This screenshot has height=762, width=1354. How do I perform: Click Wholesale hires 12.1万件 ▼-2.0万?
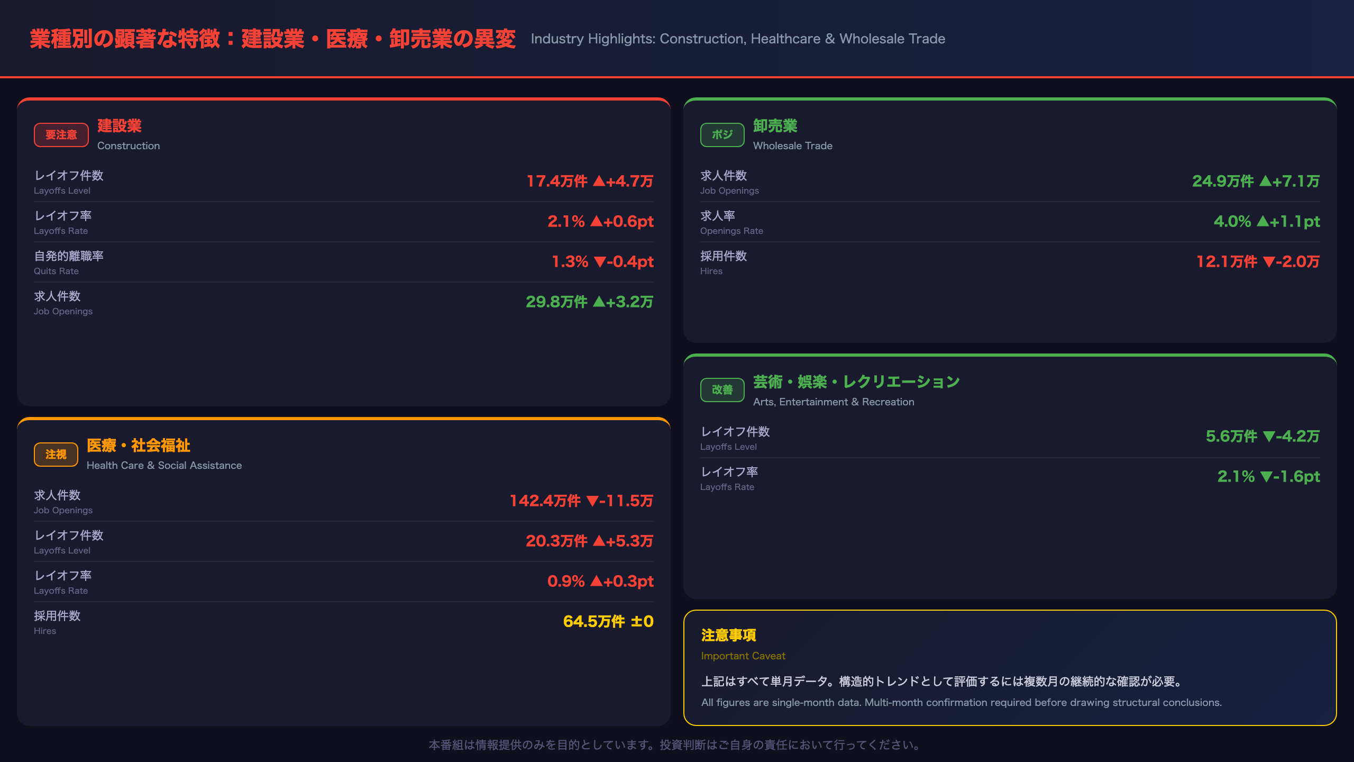tap(1258, 262)
